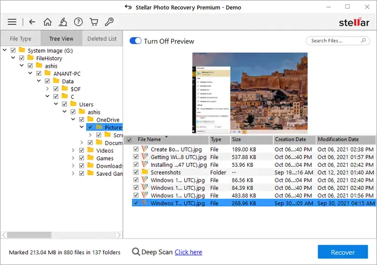Switch to the Tree View tab
The width and height of the screenshot is (377, 265).
tap(61, 38)
